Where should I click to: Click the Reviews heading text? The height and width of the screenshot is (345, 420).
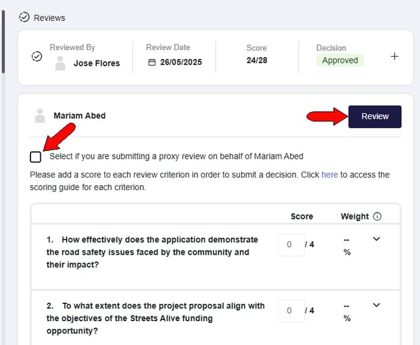[x=49, y=18]
